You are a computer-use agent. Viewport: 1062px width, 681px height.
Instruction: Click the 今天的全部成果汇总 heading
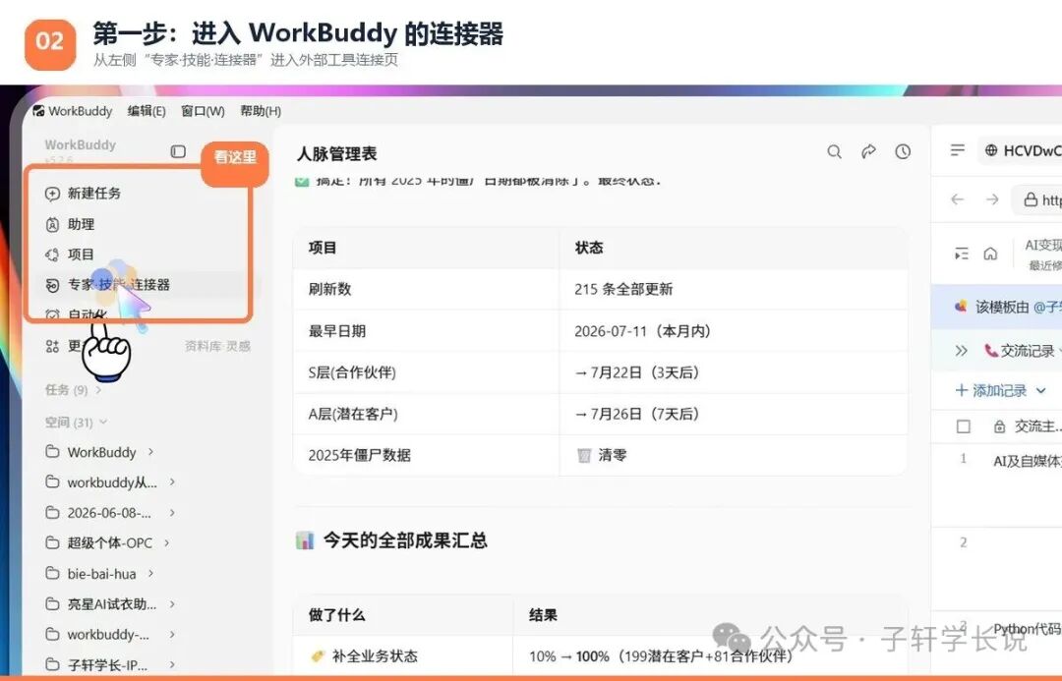click(405, 540)
